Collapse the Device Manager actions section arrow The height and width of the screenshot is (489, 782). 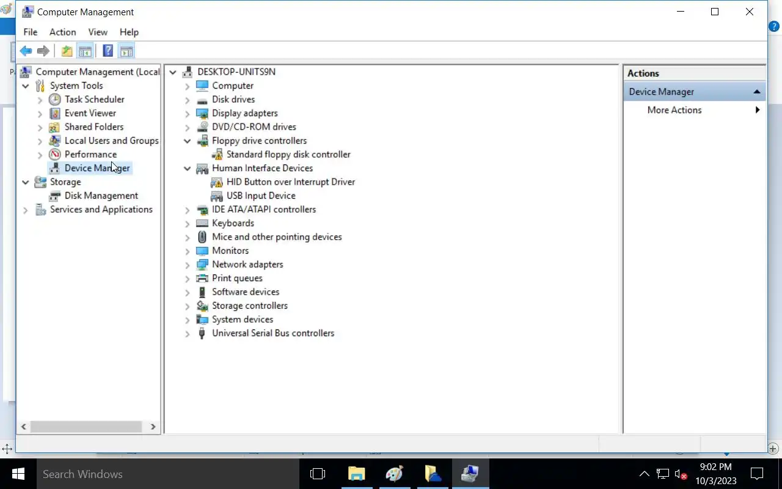click(x=757, y=92)
